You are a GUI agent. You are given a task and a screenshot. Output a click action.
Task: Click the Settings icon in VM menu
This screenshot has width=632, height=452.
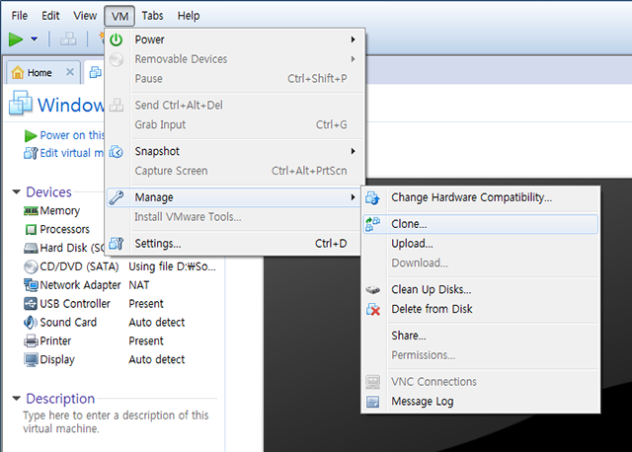[x=117, y=243]
